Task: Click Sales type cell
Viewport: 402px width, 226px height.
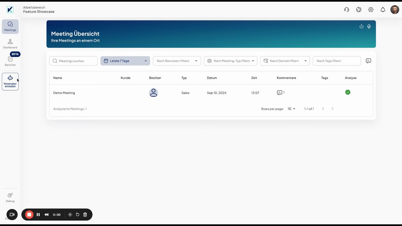Action: pos(185,93)
